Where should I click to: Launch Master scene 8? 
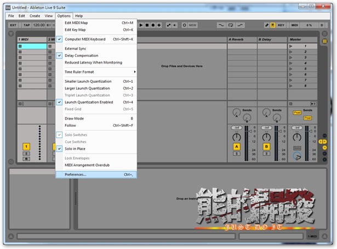[x=290, y=86]
